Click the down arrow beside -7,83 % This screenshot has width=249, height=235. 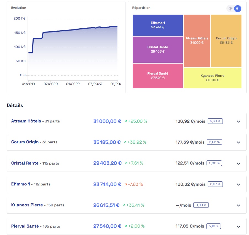[x=126, y=184]
